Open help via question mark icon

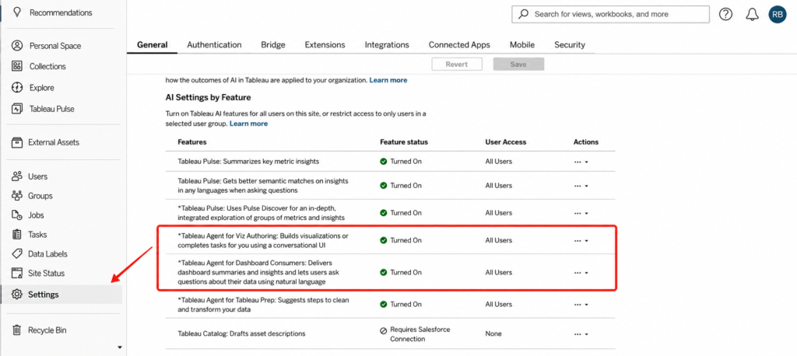[725, 15]
